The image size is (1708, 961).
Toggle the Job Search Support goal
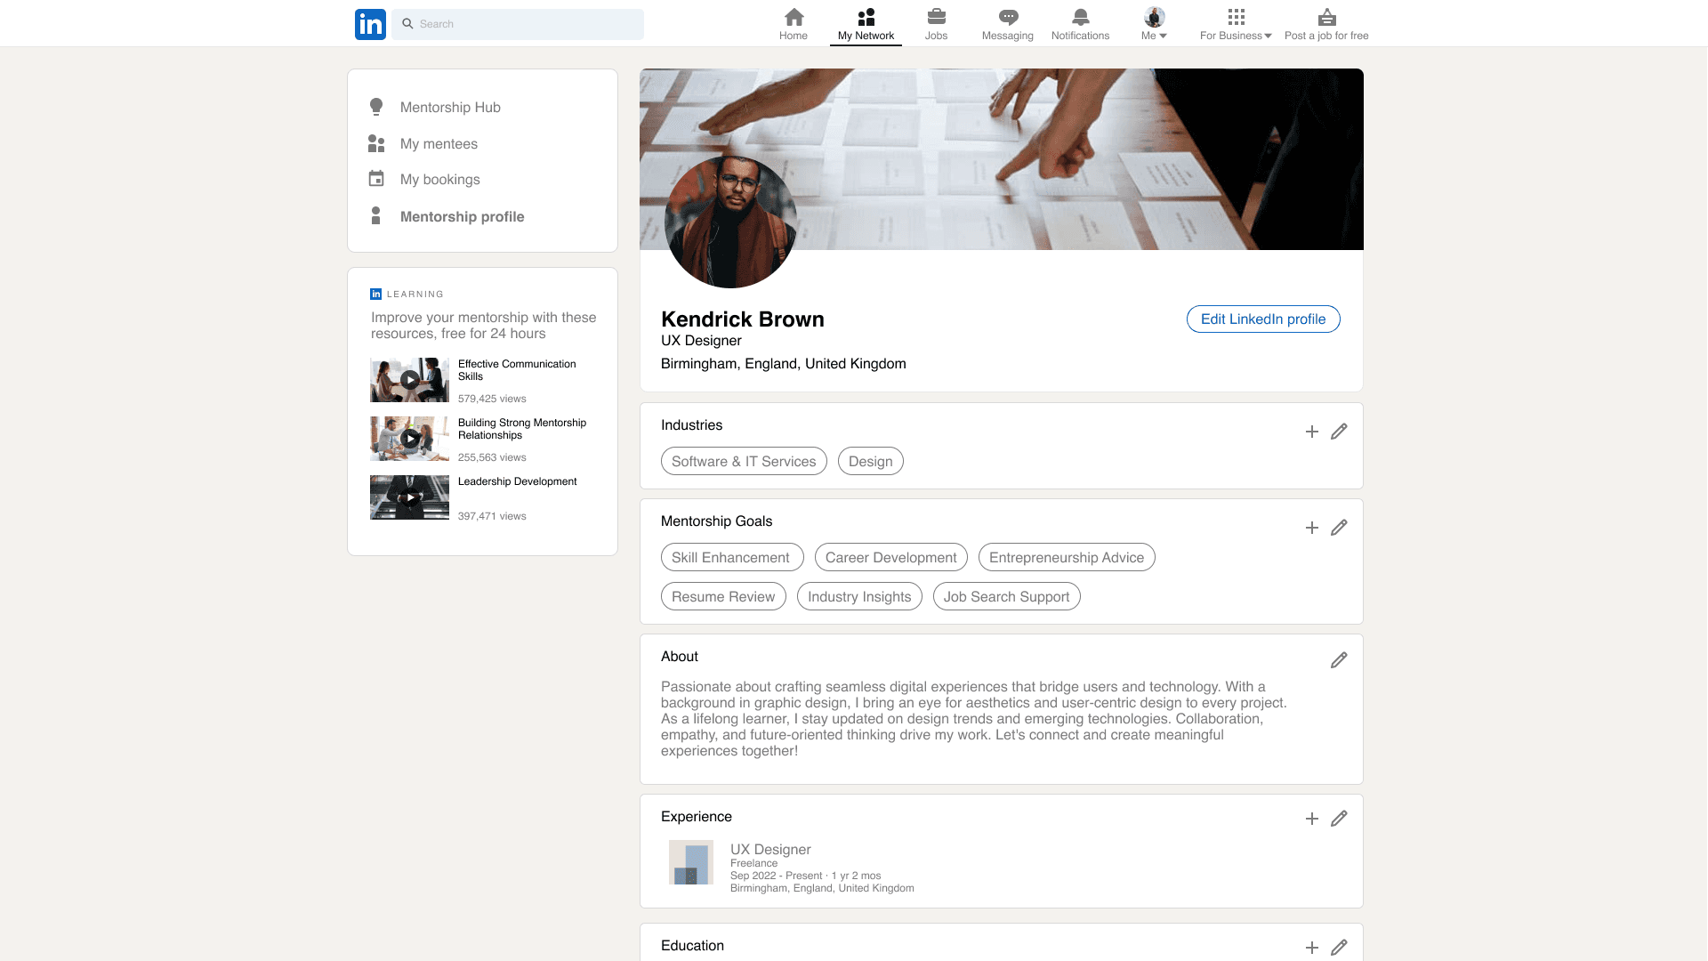click(1006, 596)
